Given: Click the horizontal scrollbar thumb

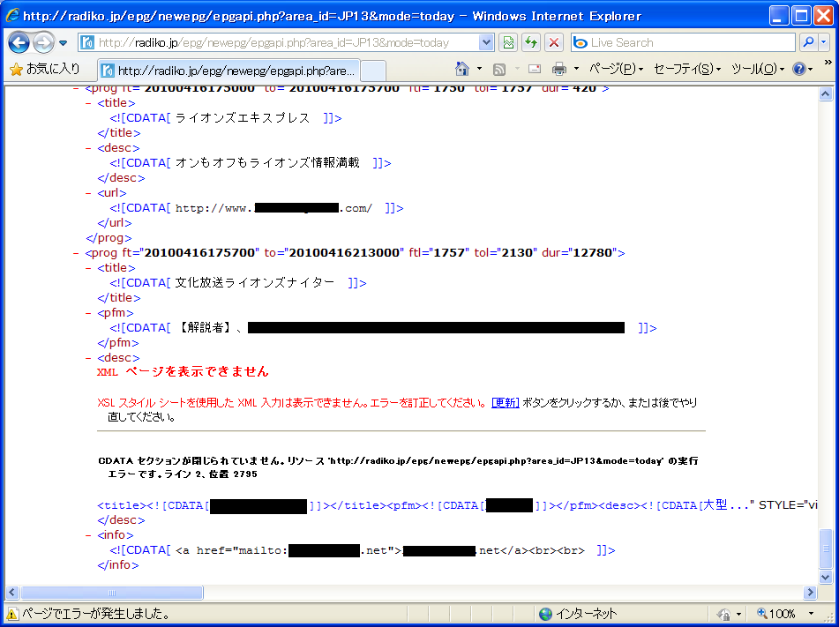Looking at the screenshot, I should point(111,593).
